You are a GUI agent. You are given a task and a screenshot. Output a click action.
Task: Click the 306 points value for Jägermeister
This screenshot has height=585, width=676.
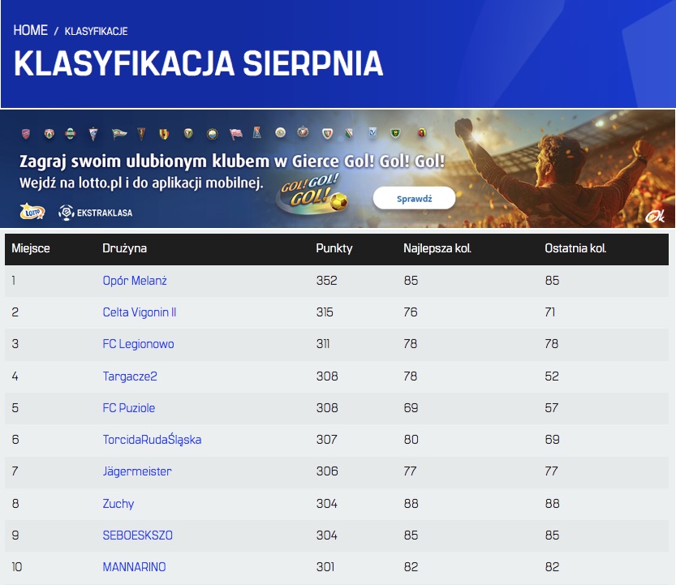click(x=327, y=471)
